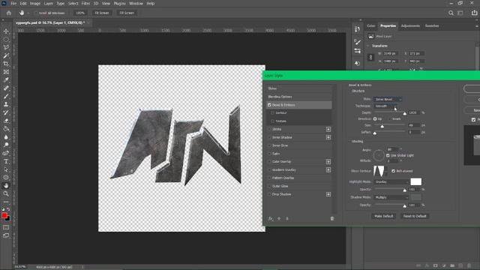Click the Fit Screen button
The image size is (480, 270).
(102, 13)
